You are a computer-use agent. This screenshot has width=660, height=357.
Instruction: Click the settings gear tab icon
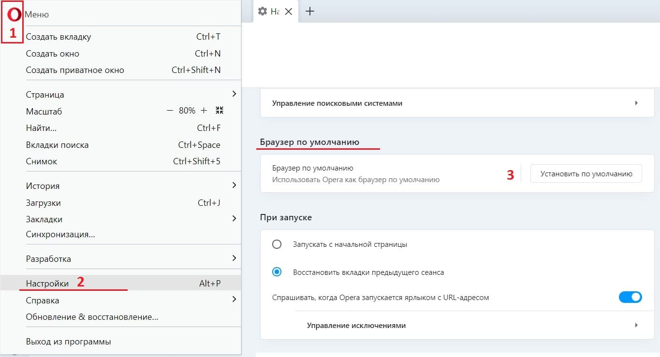[263, 11]
